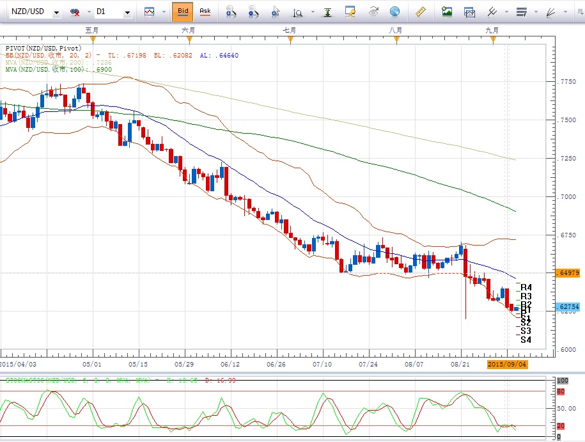Click the BL: .62082 lower band value

(173, 55)
